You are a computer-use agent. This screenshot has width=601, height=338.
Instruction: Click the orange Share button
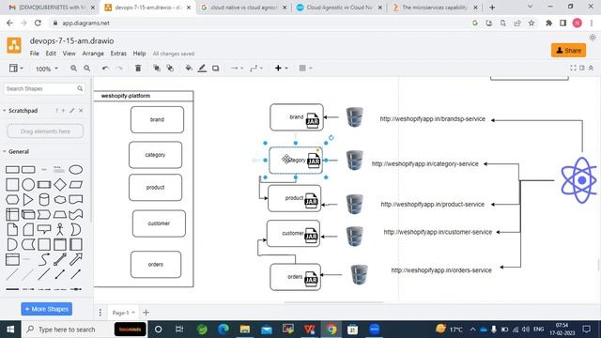pos(568,50)
